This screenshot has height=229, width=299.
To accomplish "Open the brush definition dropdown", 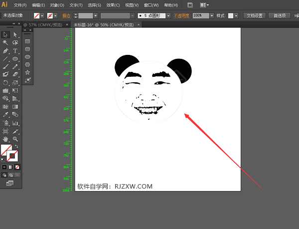I will [168, 15].
